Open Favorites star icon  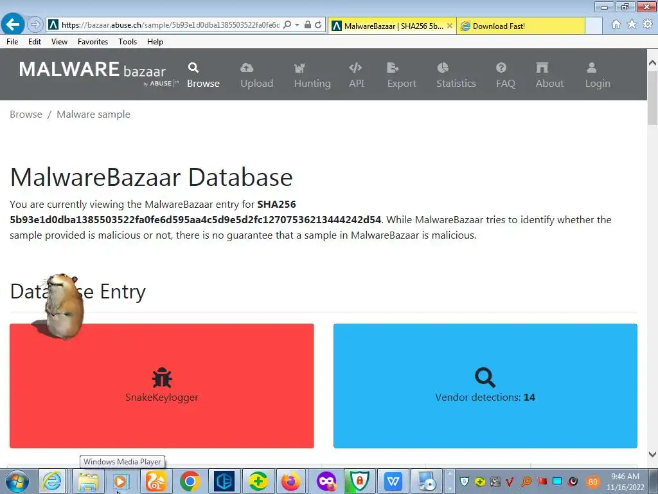[x=632, y=24]
